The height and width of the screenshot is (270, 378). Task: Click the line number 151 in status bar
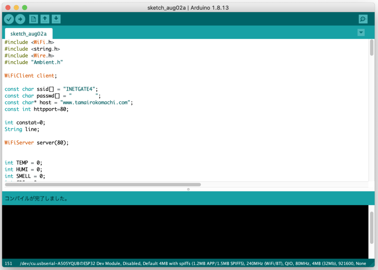pos(8,263)
